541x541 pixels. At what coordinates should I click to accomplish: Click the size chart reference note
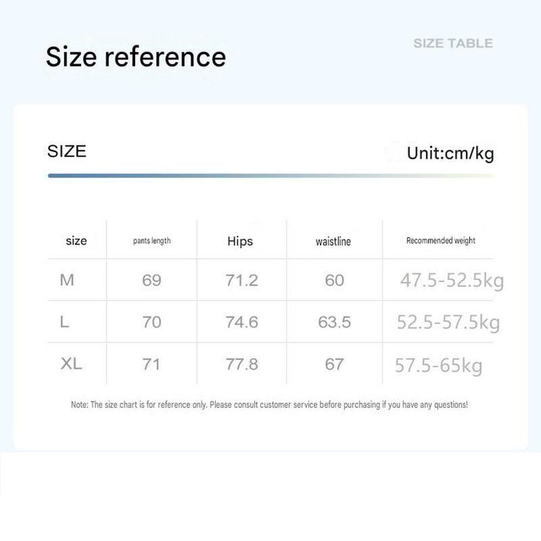click(x=270, y=405)
